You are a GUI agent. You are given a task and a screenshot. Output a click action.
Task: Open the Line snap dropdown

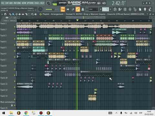93,9
